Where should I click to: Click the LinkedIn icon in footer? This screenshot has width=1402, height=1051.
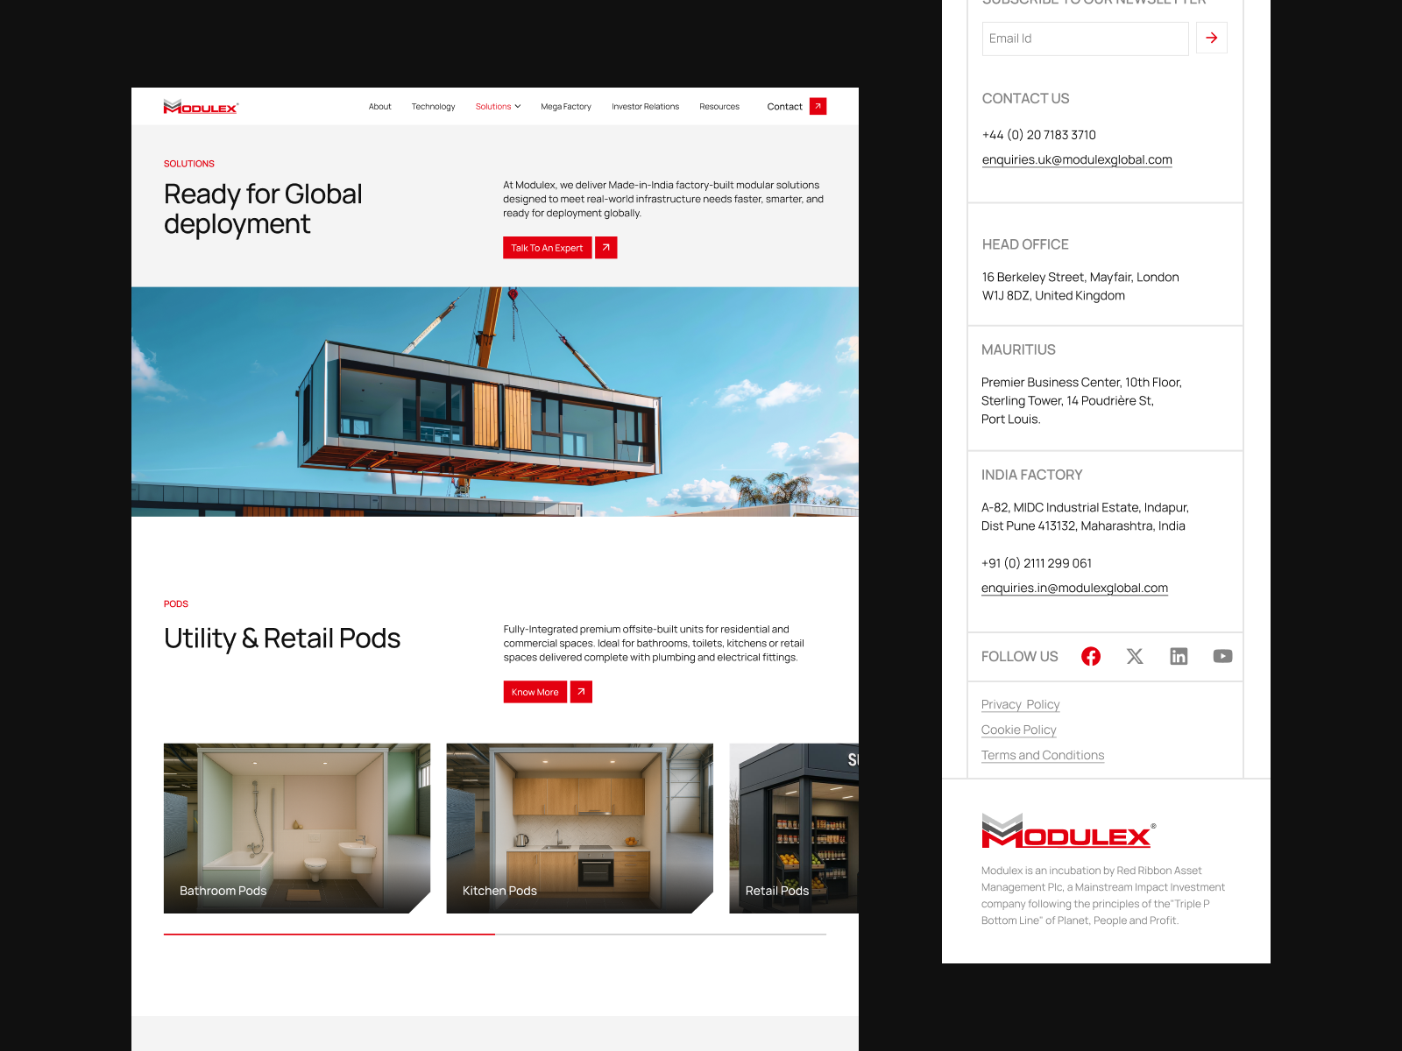tap(1179, 656)
